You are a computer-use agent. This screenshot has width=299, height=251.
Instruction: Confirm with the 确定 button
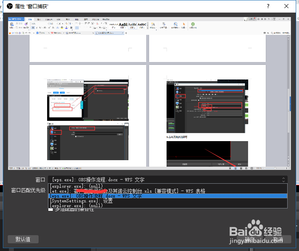pyautogui.click(x=249, y=239)
